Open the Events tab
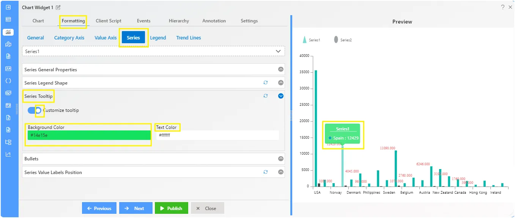The height and width of the screenshot is (218, 515). coord(143,21)
